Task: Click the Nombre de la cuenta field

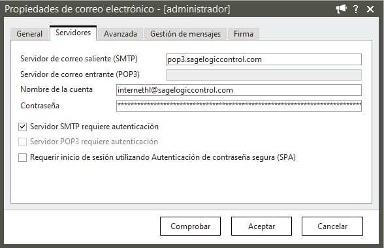Action: (x=239, y=90)
